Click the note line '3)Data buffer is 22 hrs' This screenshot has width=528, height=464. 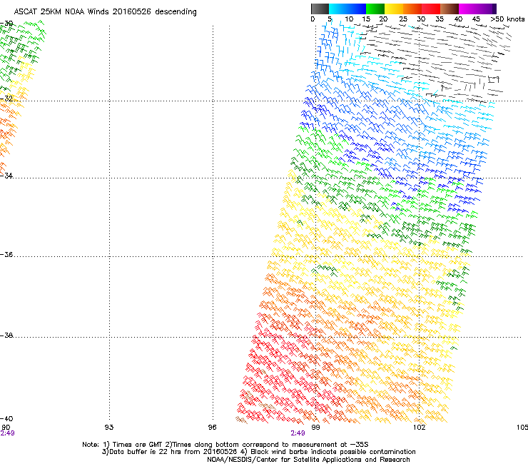coord(258,452)
